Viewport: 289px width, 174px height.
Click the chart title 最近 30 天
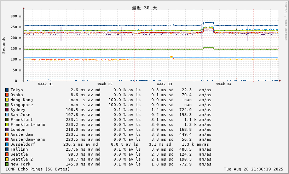point(144,8)
